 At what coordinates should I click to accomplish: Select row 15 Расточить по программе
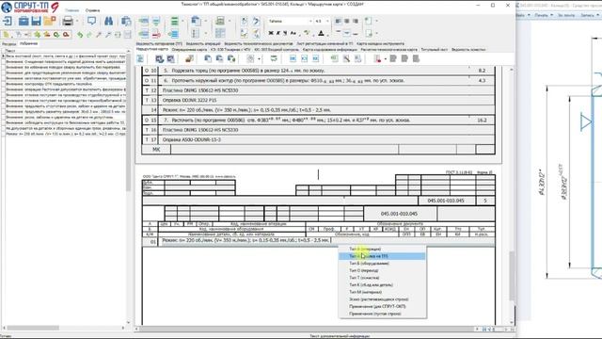318,120
